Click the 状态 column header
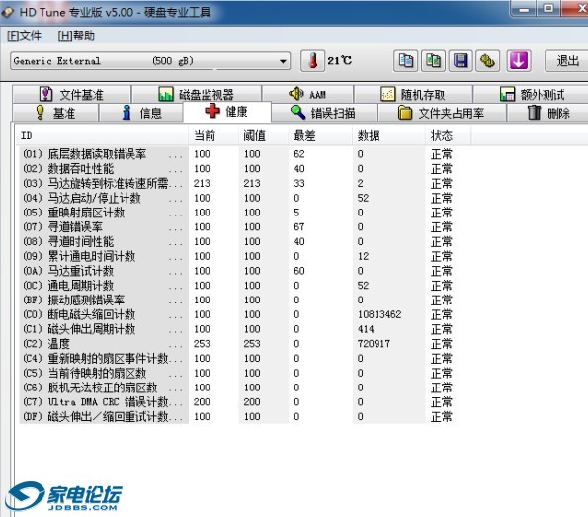This screenshot has height=517, width=588. tap(448, 135)
